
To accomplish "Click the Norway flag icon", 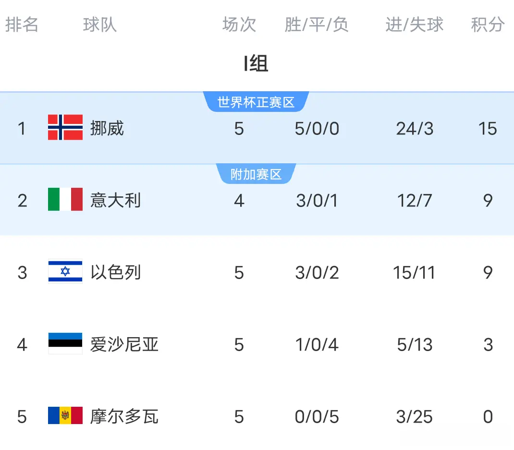I will pyautogui.click(x=66, y=129).
